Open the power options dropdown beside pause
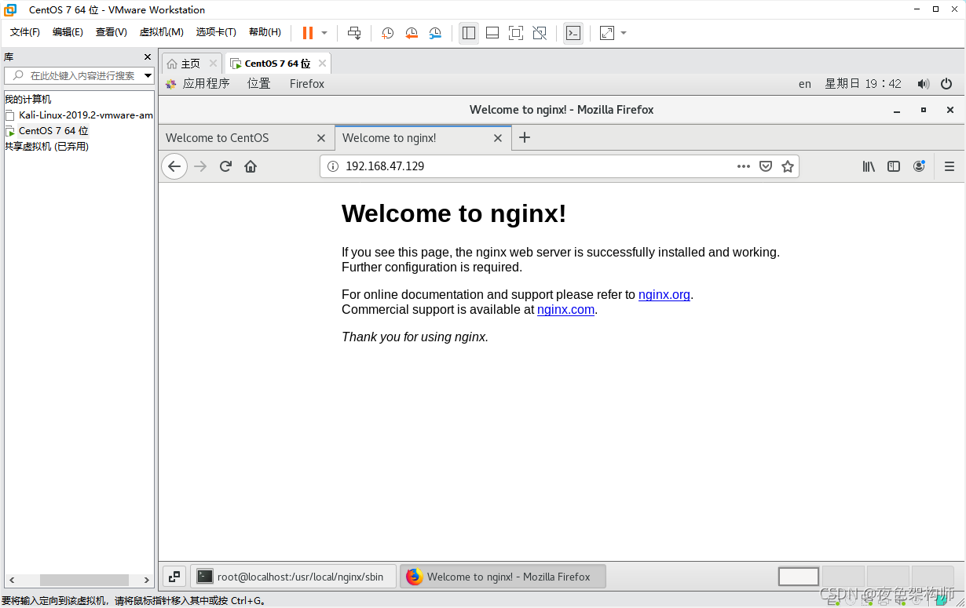966x608 pixels. tap(324, 33)
